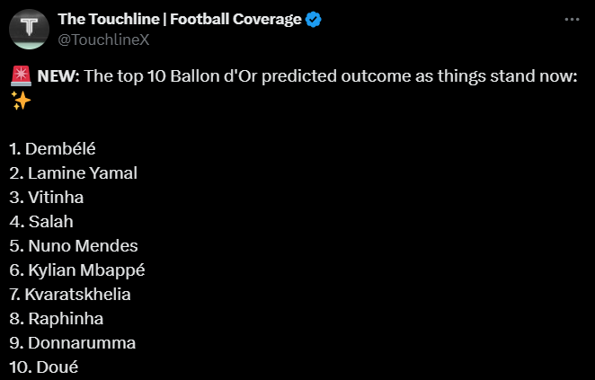Click list entry 4. Salah
Image resolution: width=595 pixels, height=380 pixels.
click(x=41, y=222)
